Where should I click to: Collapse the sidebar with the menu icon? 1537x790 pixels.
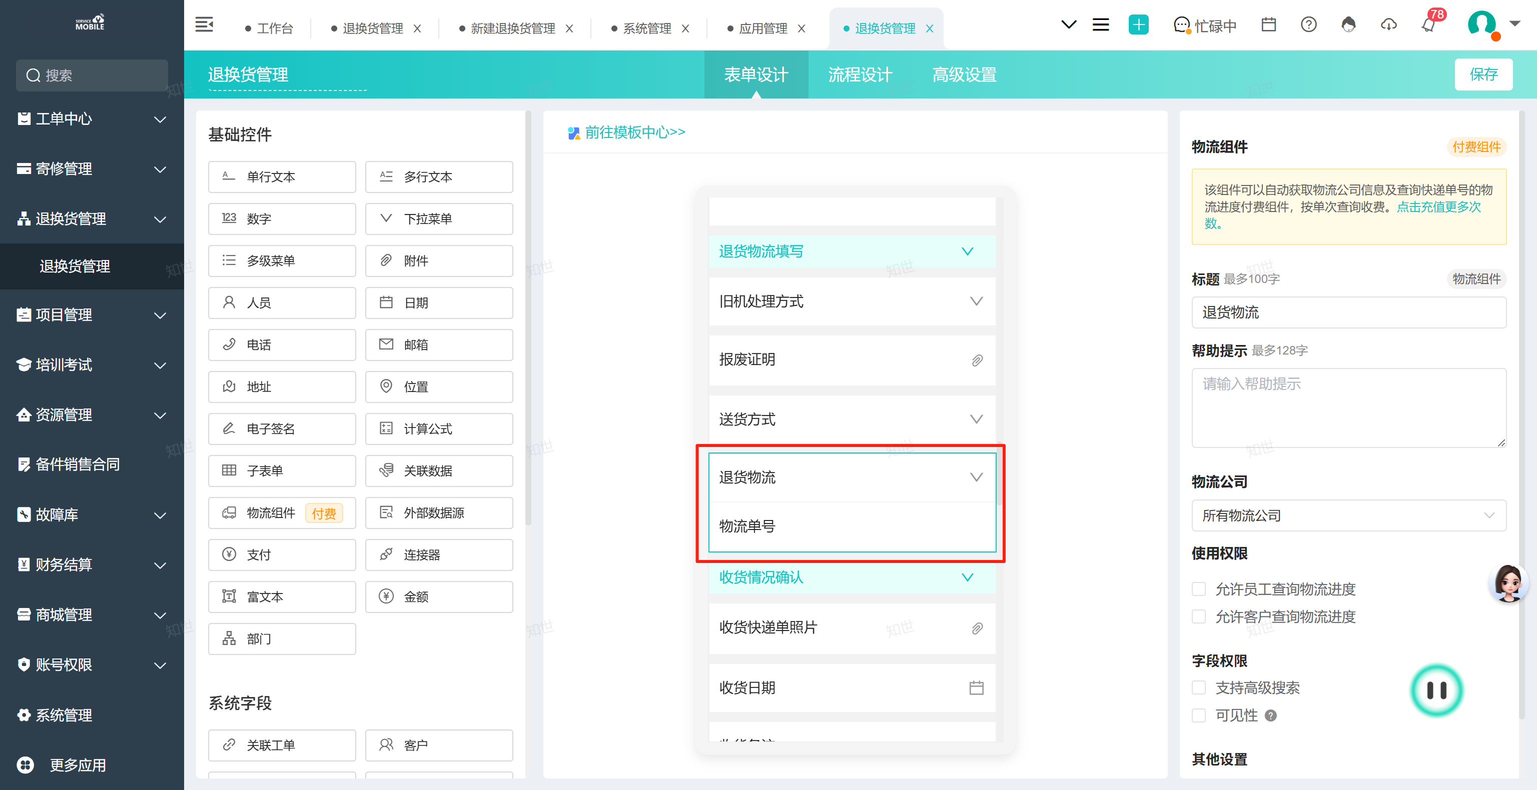click(204, 24)
